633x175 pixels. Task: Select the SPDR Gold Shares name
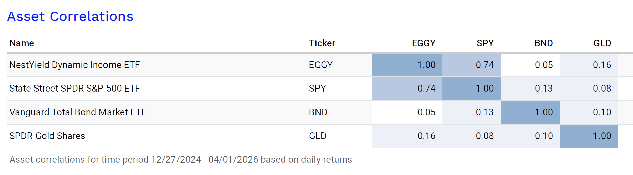coord(47,136)
